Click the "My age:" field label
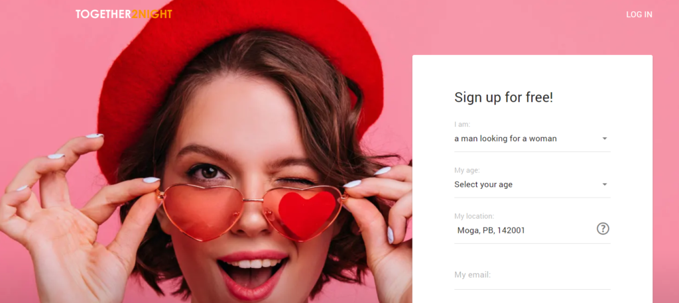The image size is (679, 303). click(467, 170)
